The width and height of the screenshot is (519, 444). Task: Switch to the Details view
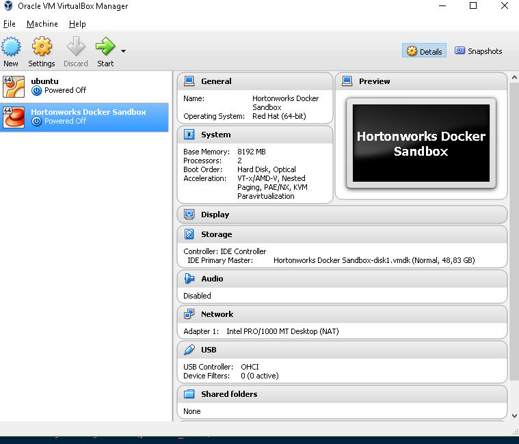(424, 51)
